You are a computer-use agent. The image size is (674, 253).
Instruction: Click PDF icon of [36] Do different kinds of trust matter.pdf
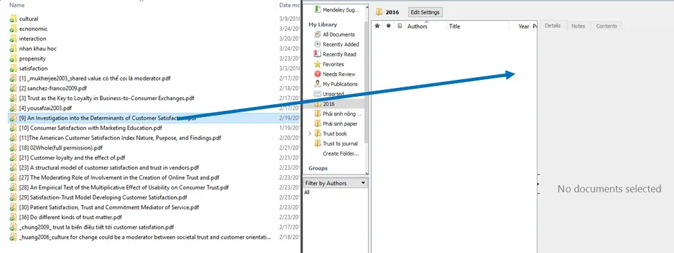[x=13, y=217]
